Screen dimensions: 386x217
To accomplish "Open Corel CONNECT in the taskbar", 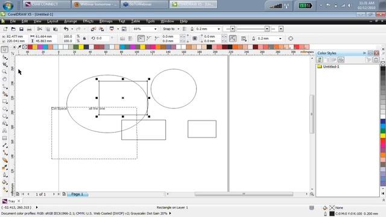I will [46, 4].
